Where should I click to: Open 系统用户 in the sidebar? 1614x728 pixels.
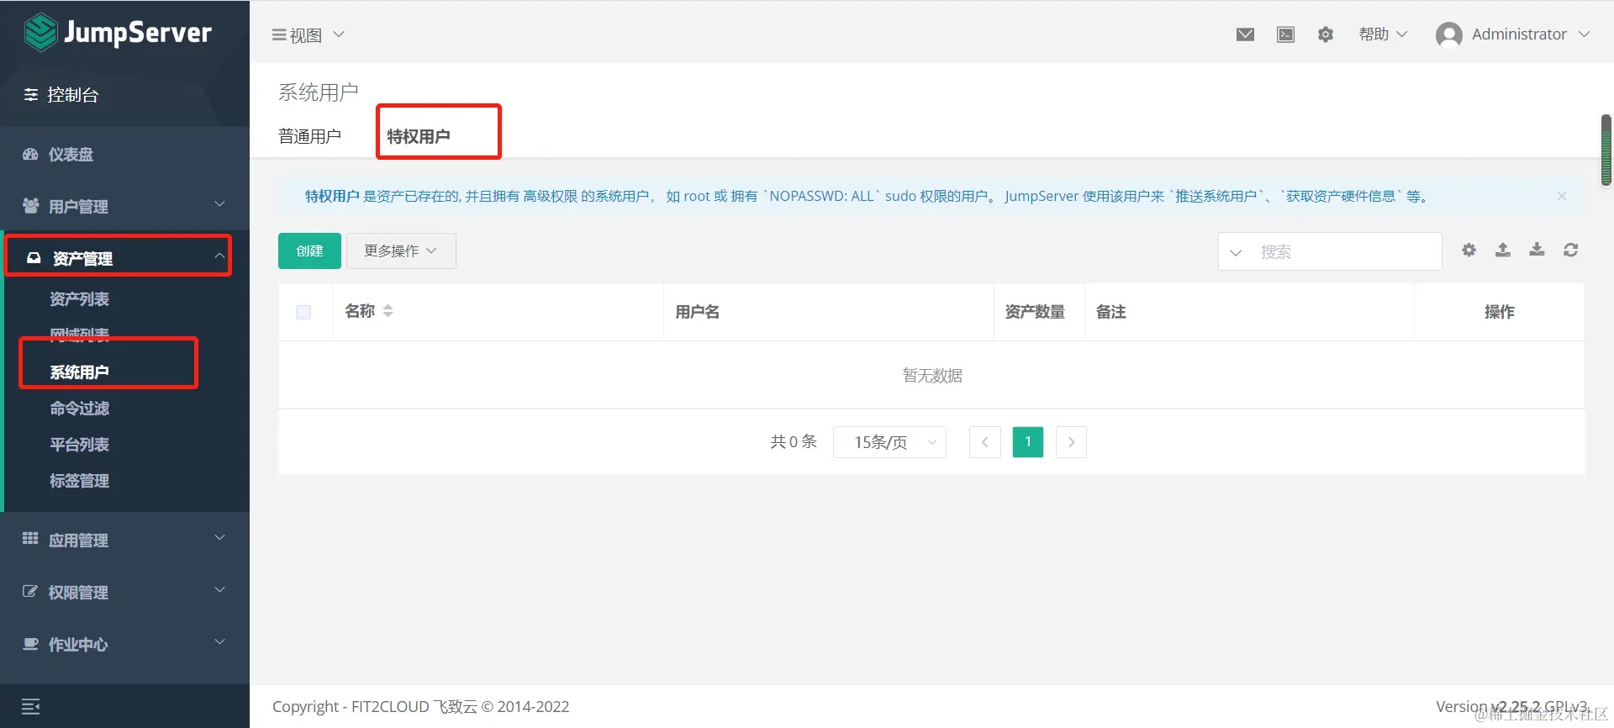point(79,372)
